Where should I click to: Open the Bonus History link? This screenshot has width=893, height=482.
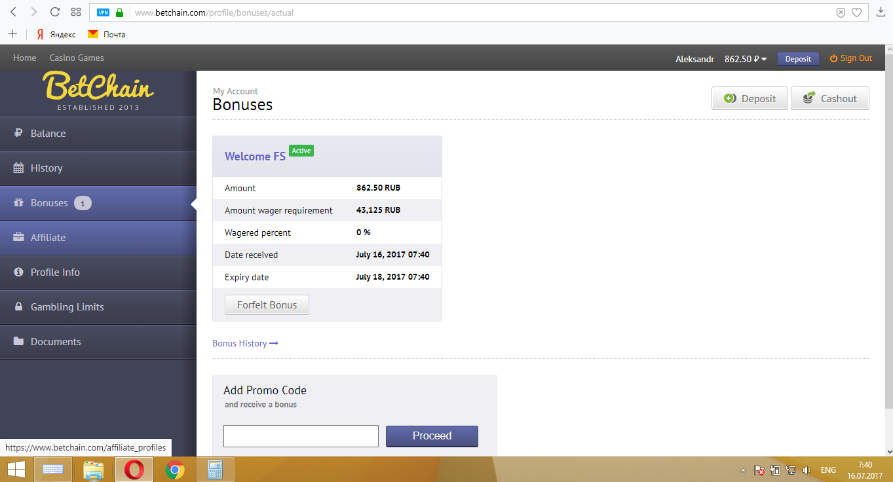(245, 343)
